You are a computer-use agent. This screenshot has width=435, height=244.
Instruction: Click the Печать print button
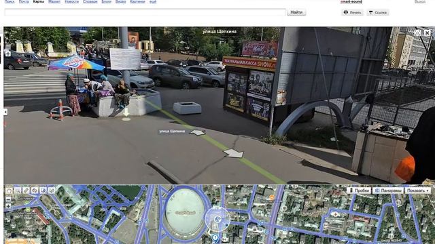(x=352, y=12)
